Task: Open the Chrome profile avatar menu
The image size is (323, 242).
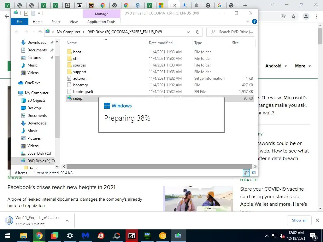Action: tap(306, 16)
